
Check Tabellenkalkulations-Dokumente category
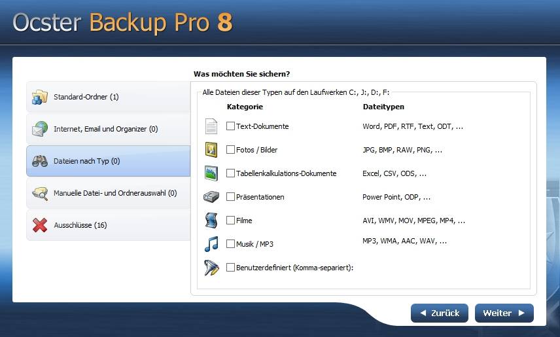click(230, 173)
